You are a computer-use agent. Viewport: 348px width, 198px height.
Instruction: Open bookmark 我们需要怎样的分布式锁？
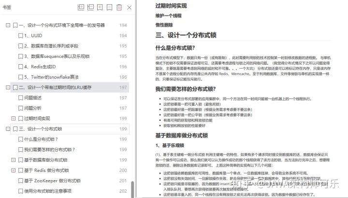point(49,150)
